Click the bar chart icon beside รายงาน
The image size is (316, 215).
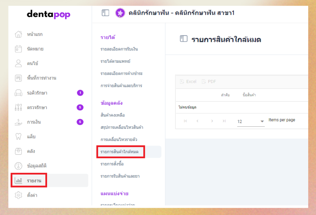pyautogui.click(x=18, y=181)
